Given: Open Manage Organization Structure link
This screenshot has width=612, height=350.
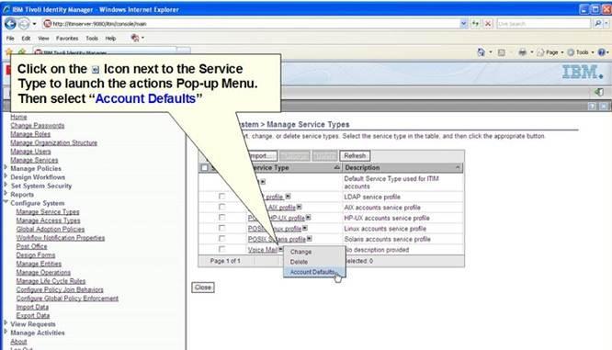Looking at the screenshot, I should coord(53,142).
